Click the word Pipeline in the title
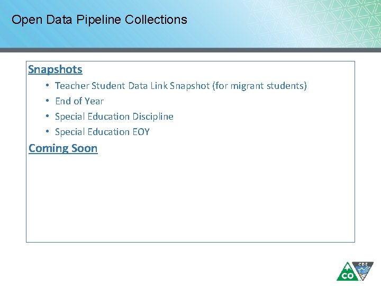 coord(98,20)
